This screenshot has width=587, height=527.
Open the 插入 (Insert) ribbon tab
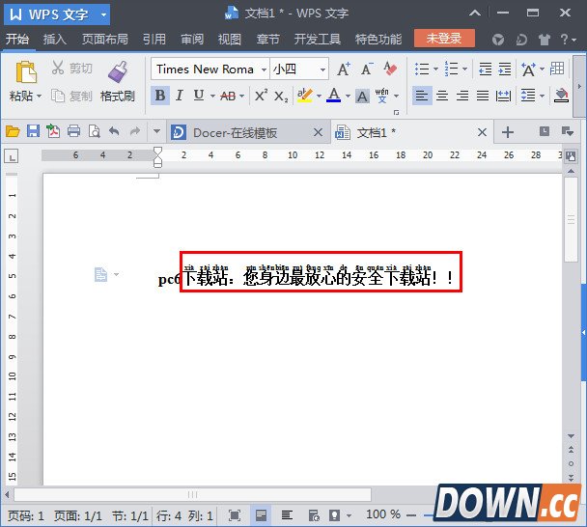click(55, 40)
